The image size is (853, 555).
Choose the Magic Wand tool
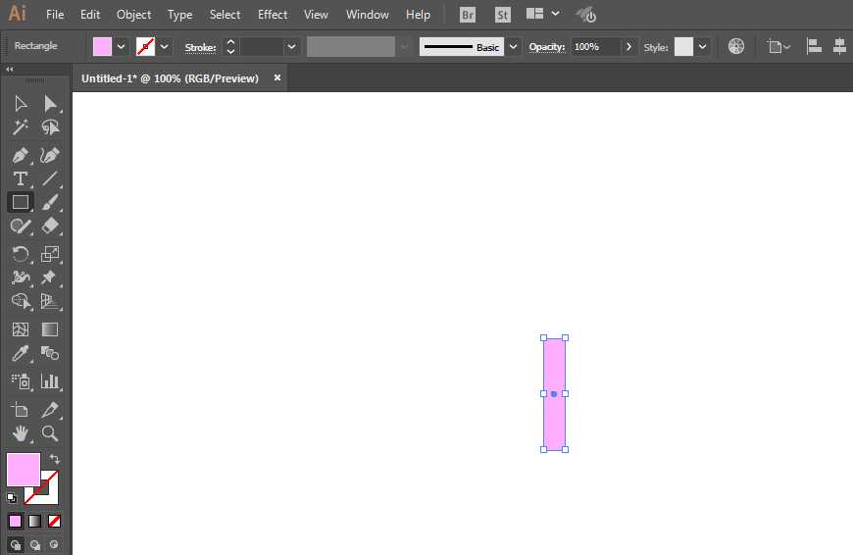tap(21, 127)
